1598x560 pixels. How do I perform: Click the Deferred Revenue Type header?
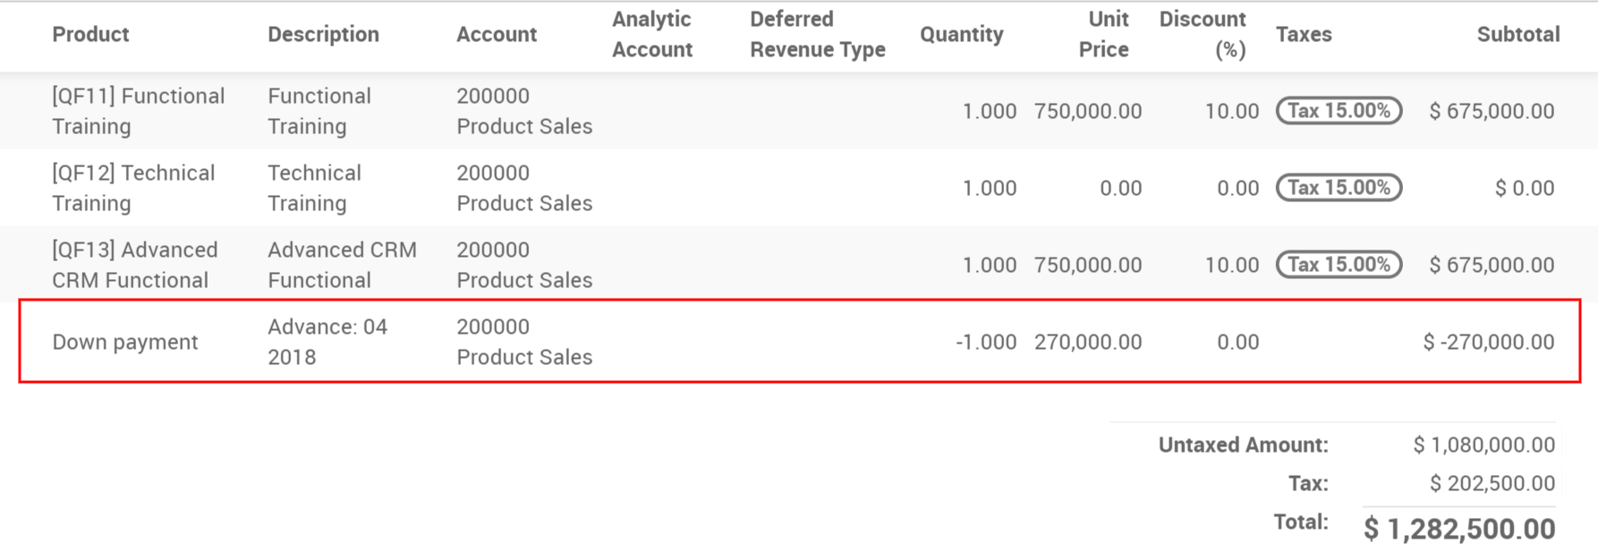click(x=817, y=34)
